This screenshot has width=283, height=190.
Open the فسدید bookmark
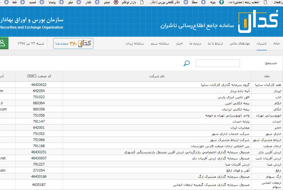click(37, 2)
